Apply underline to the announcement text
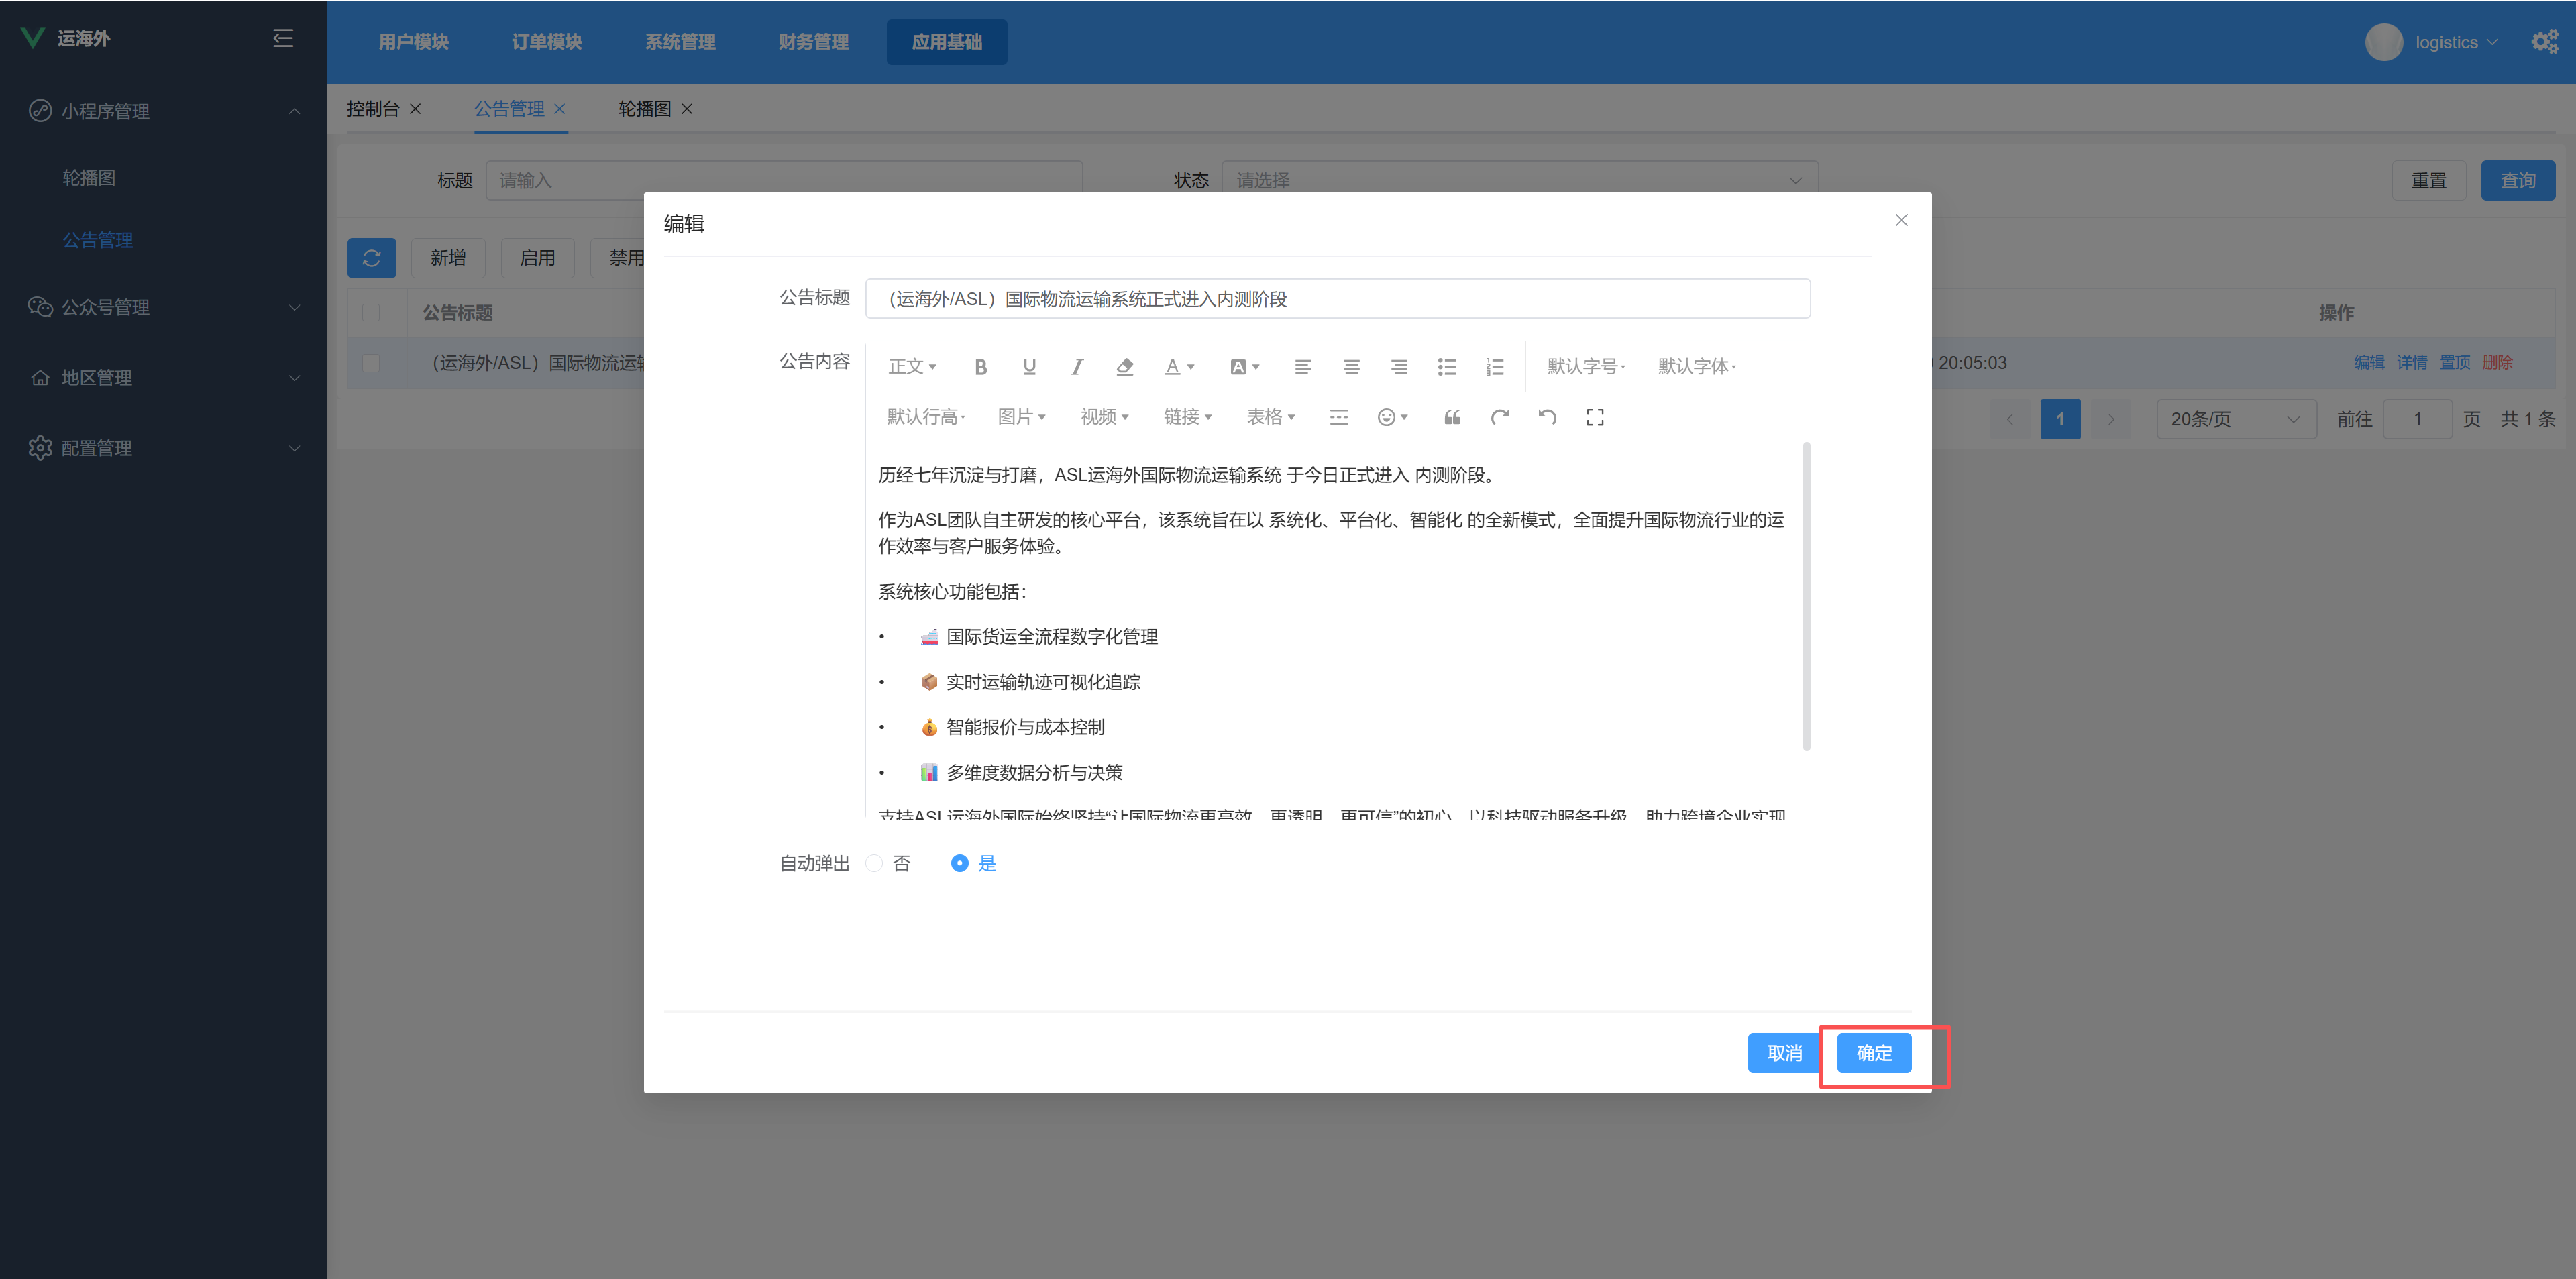This screenshot has height=1279, width=2576. [1029, 366]
